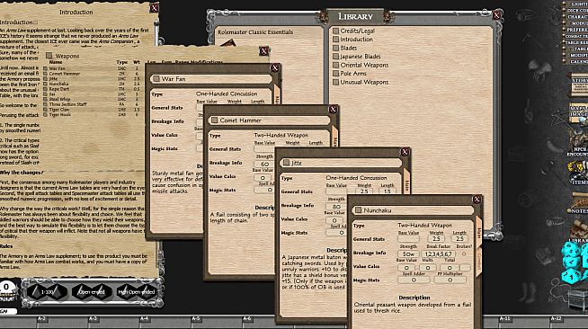
Task: Open the Lighting menu button
Action: (576, 4)
